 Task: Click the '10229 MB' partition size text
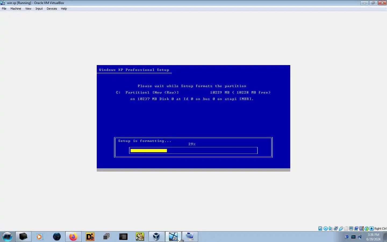coord(220,92)
